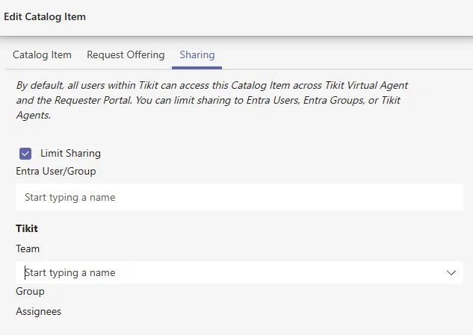Open the Request Offering tab
Image resolution: width=473 pixels, height=335 pixels.
tap(126, 54)
